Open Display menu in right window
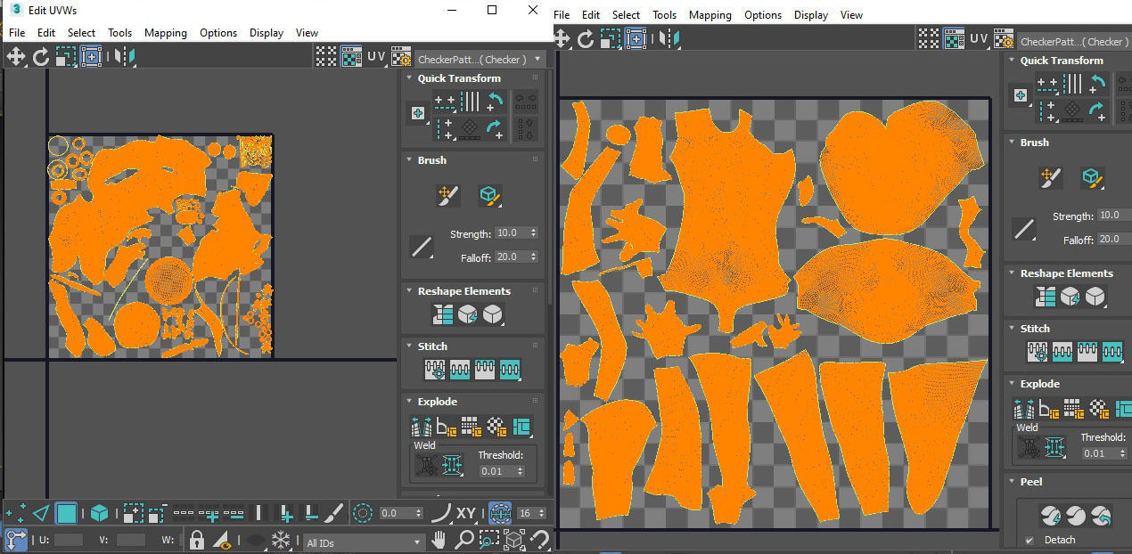This screenshot has height=554, width=1132. [x=811, y=15]
